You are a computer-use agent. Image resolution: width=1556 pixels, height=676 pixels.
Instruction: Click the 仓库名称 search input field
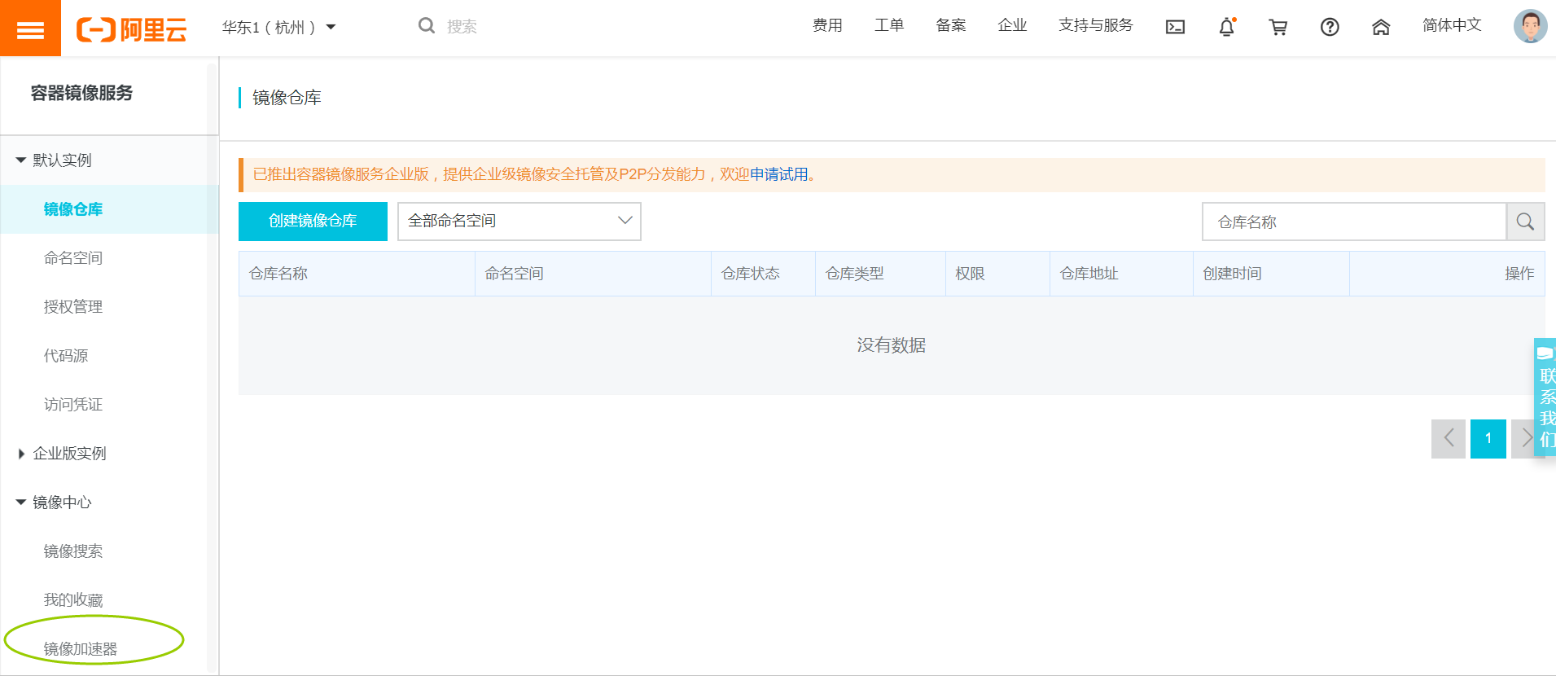1353,222
